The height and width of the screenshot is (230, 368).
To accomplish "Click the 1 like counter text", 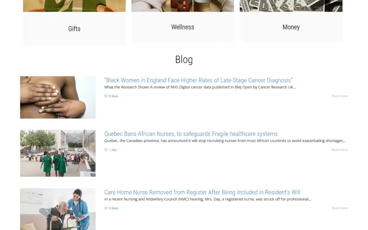I will (x=112, y=150).
